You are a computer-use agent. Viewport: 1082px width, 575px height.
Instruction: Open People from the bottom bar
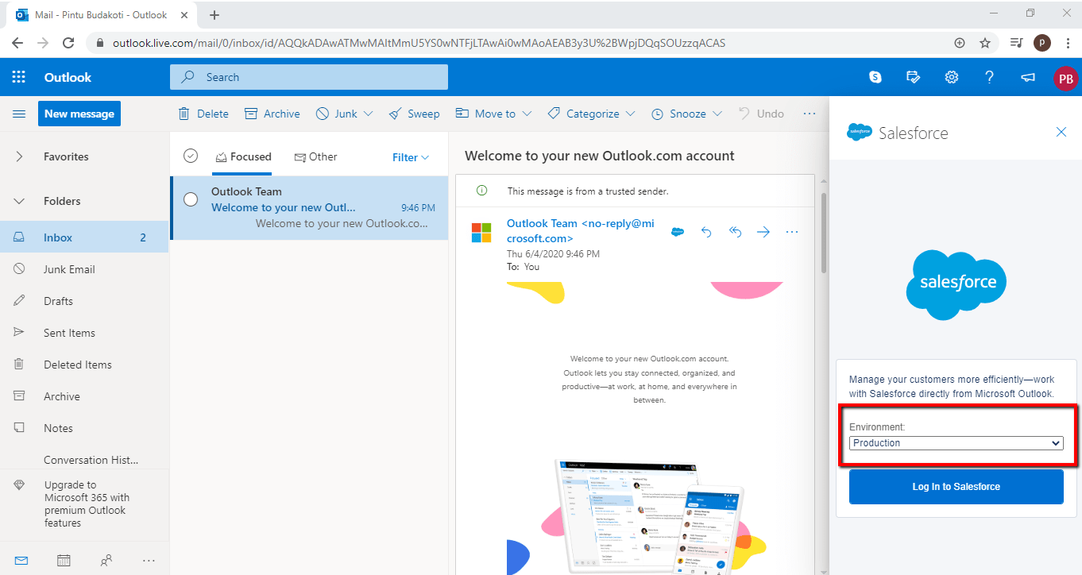click(x=106, y=561)
